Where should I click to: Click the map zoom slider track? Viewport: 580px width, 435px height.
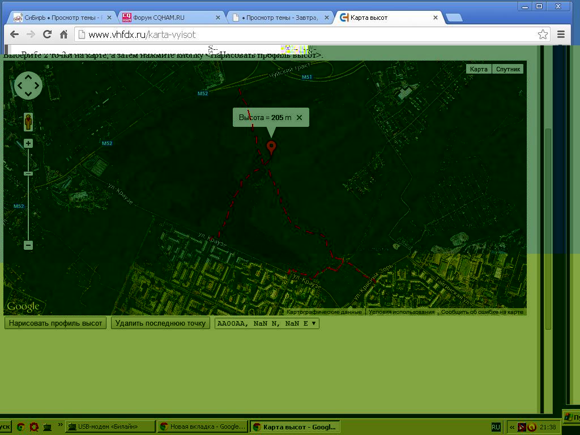28,204
